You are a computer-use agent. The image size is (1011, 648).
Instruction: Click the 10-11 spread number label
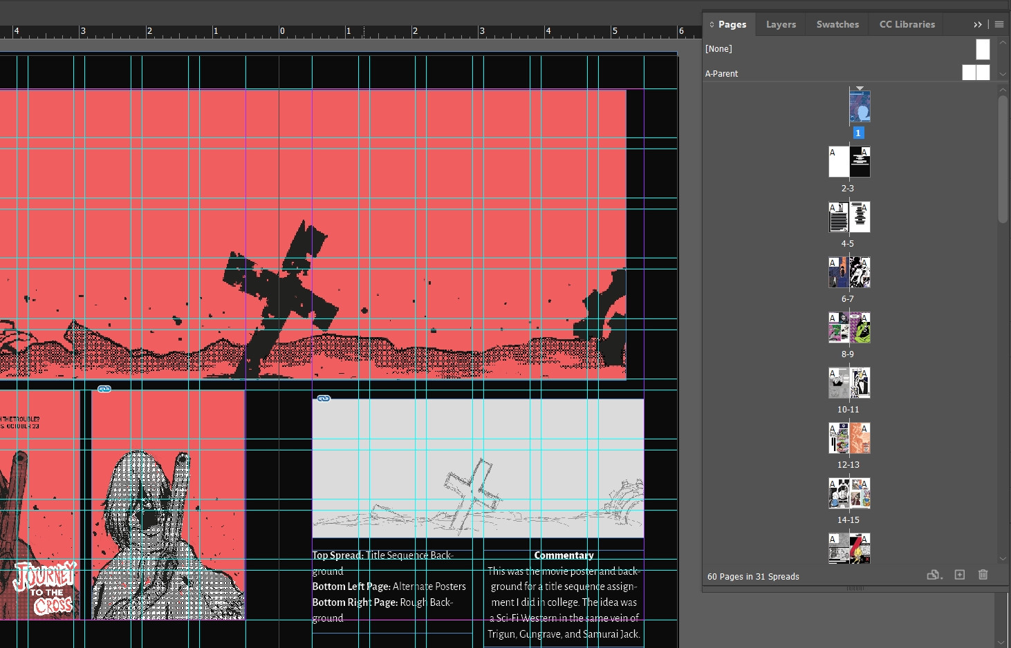[848, 410]
